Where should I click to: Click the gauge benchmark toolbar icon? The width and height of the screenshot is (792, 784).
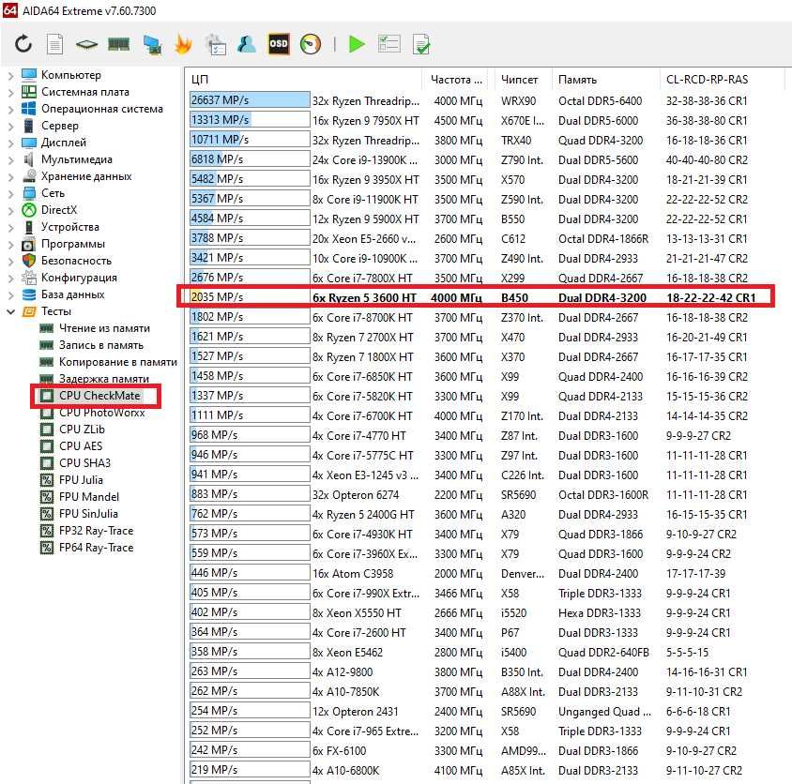click(310, 44)
